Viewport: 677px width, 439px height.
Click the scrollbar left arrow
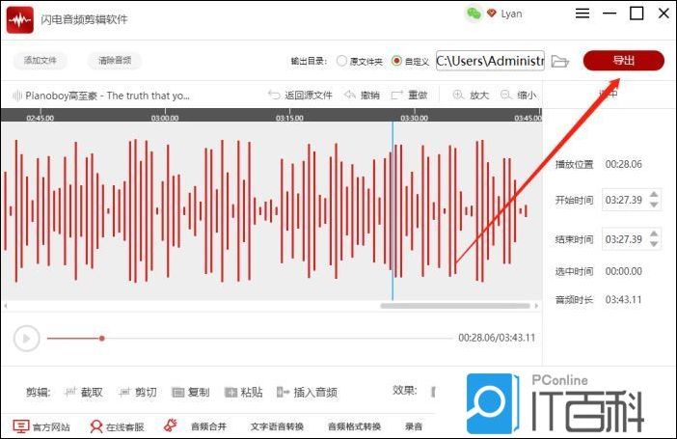(x=6, y=306)
